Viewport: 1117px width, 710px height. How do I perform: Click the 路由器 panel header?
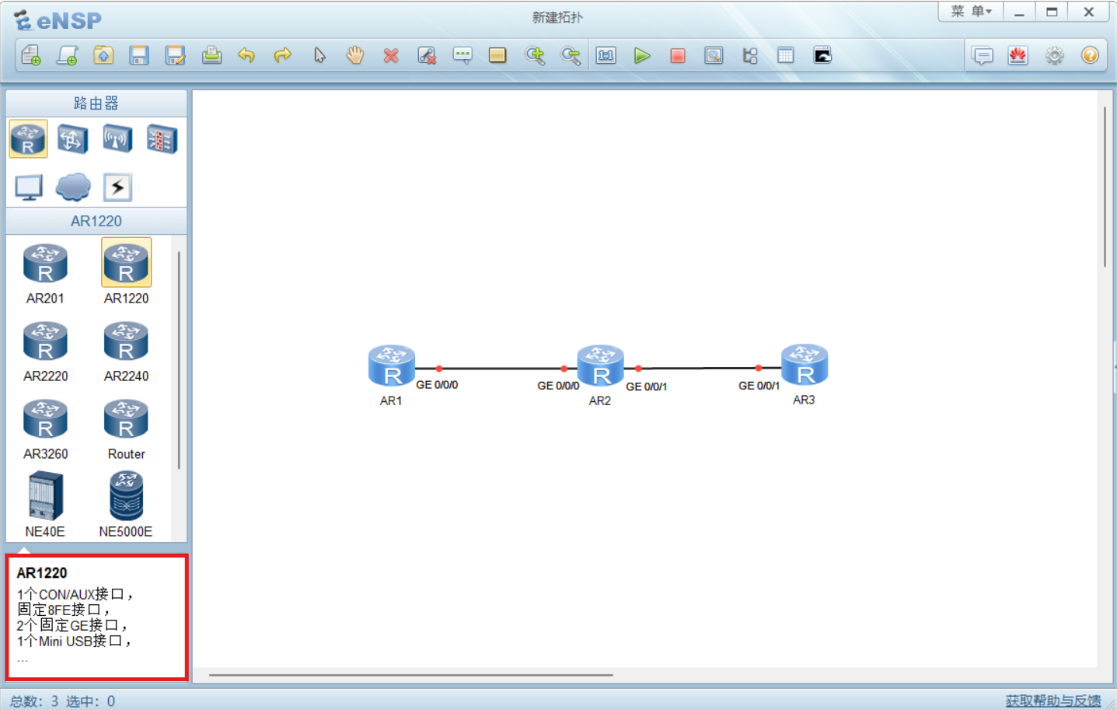(x=96, y=103)
